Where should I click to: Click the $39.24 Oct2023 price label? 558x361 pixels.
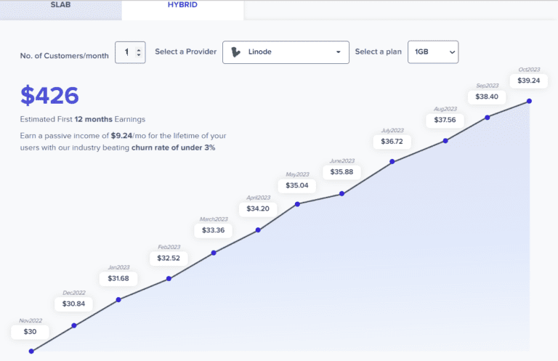(528, 80)
